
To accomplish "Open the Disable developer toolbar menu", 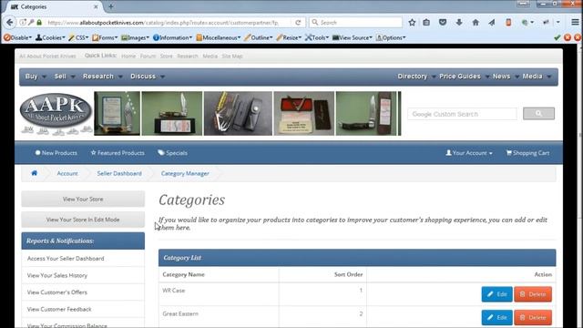I will (17, 37).
